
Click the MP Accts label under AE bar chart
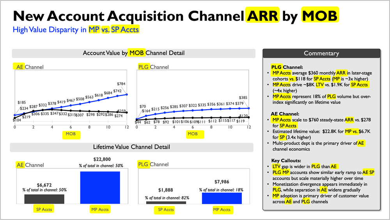click(100, 209)
